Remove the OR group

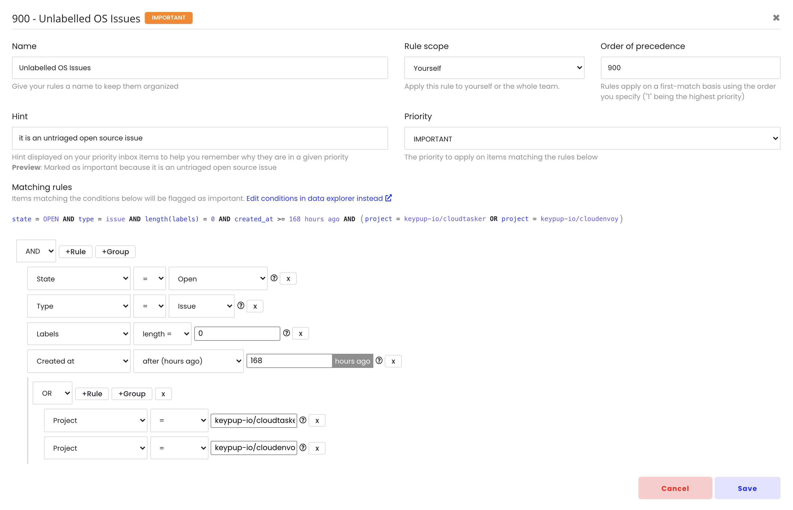pos(163,394)
